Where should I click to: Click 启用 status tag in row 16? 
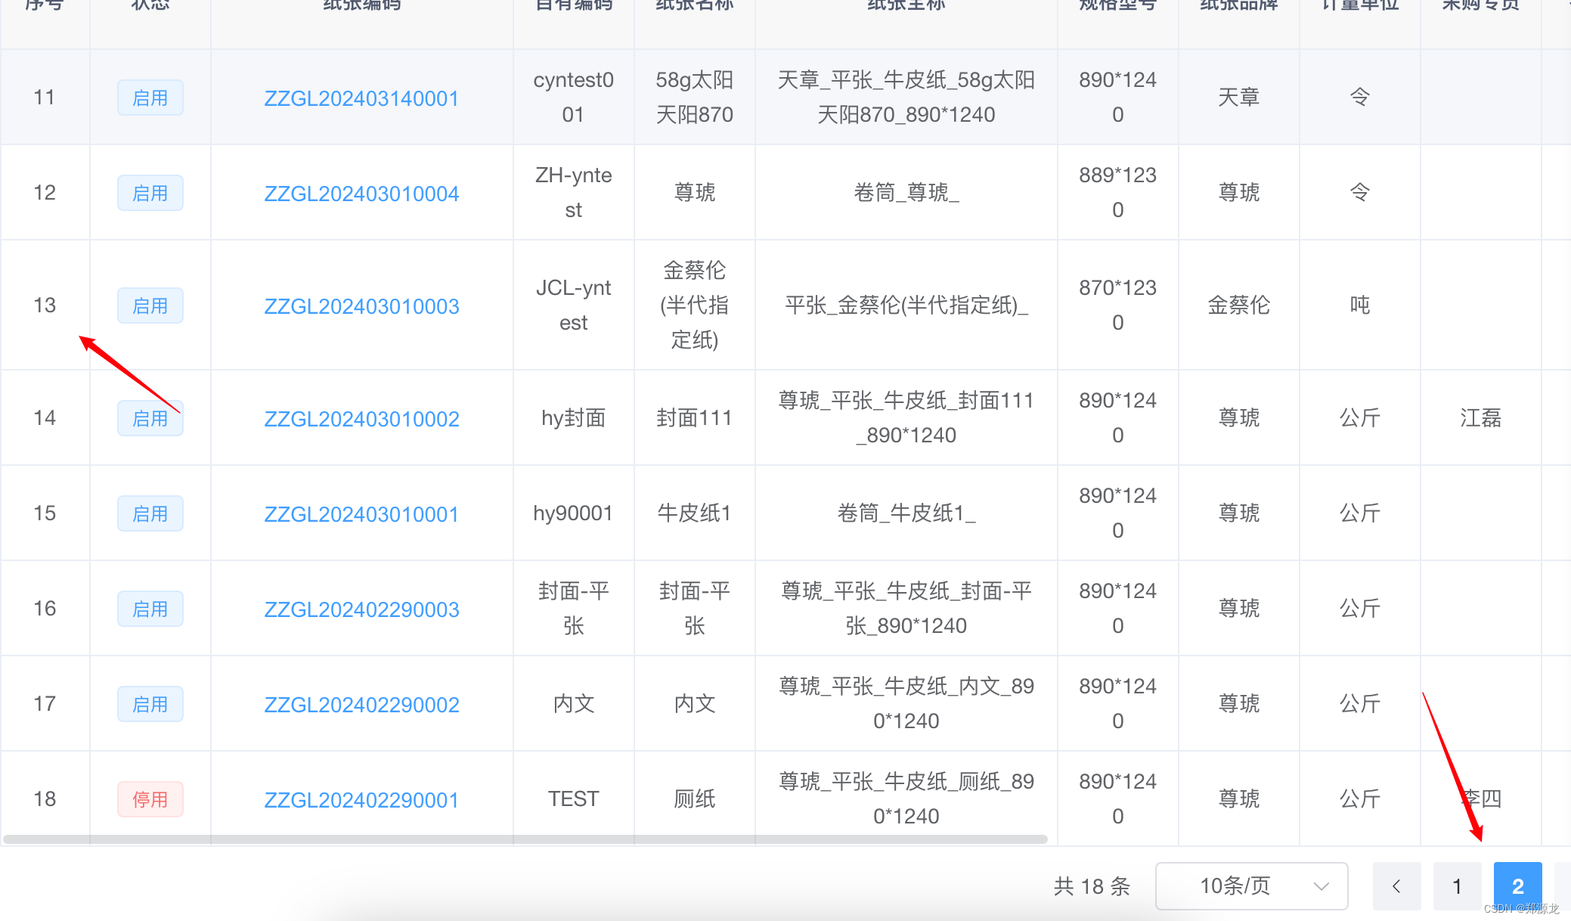pos(150,609)
